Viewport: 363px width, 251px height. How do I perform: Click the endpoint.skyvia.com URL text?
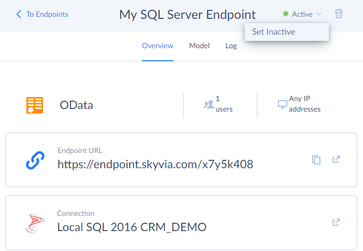[155, 165]
